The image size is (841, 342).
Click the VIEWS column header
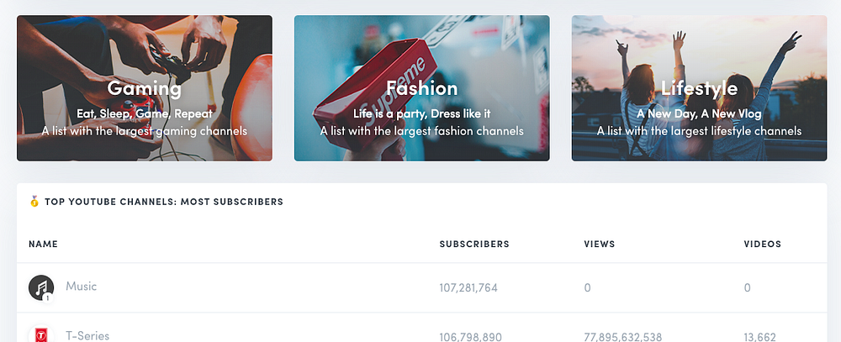tap(599, 245)
